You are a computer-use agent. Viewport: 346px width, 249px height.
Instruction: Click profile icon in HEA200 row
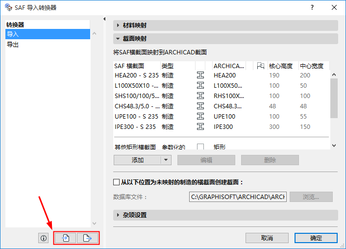click(x=200, y=75)
